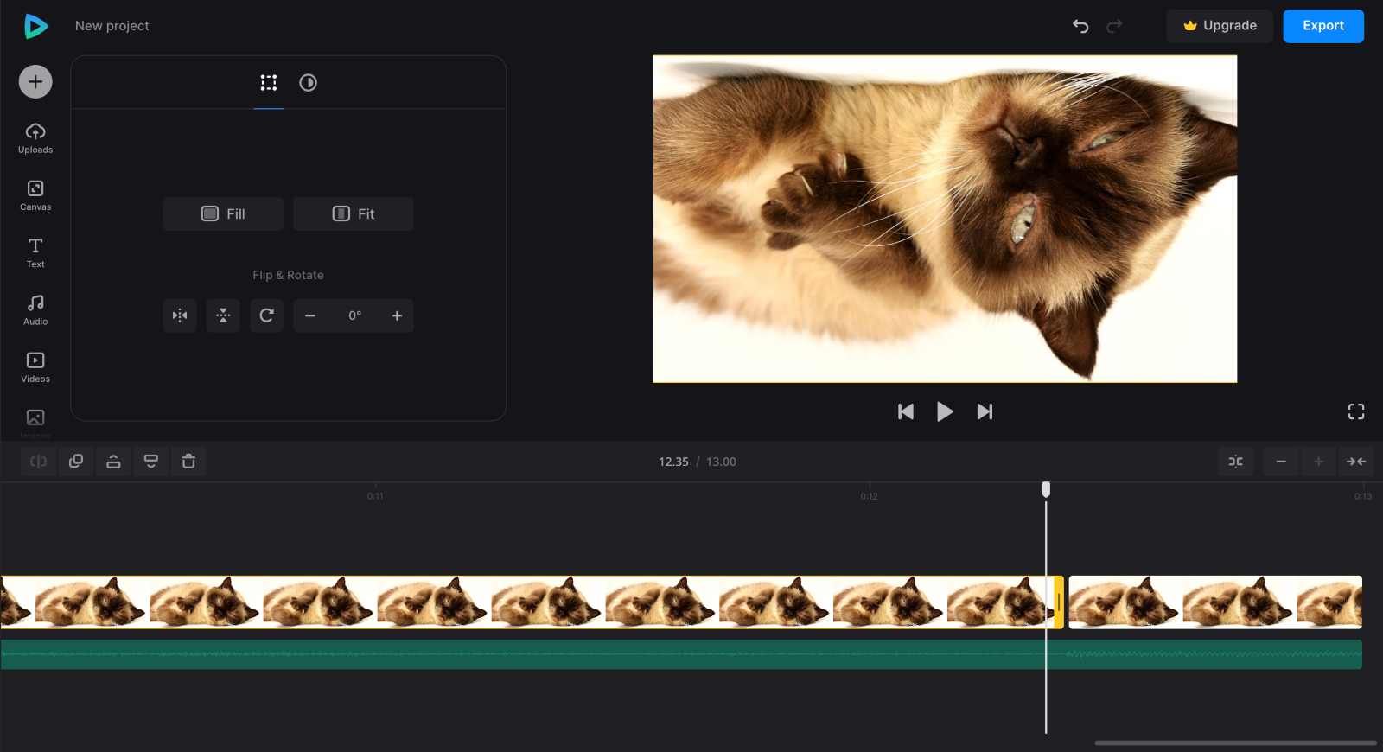
Task: Switch to the Transform tab
Action: 269,83
